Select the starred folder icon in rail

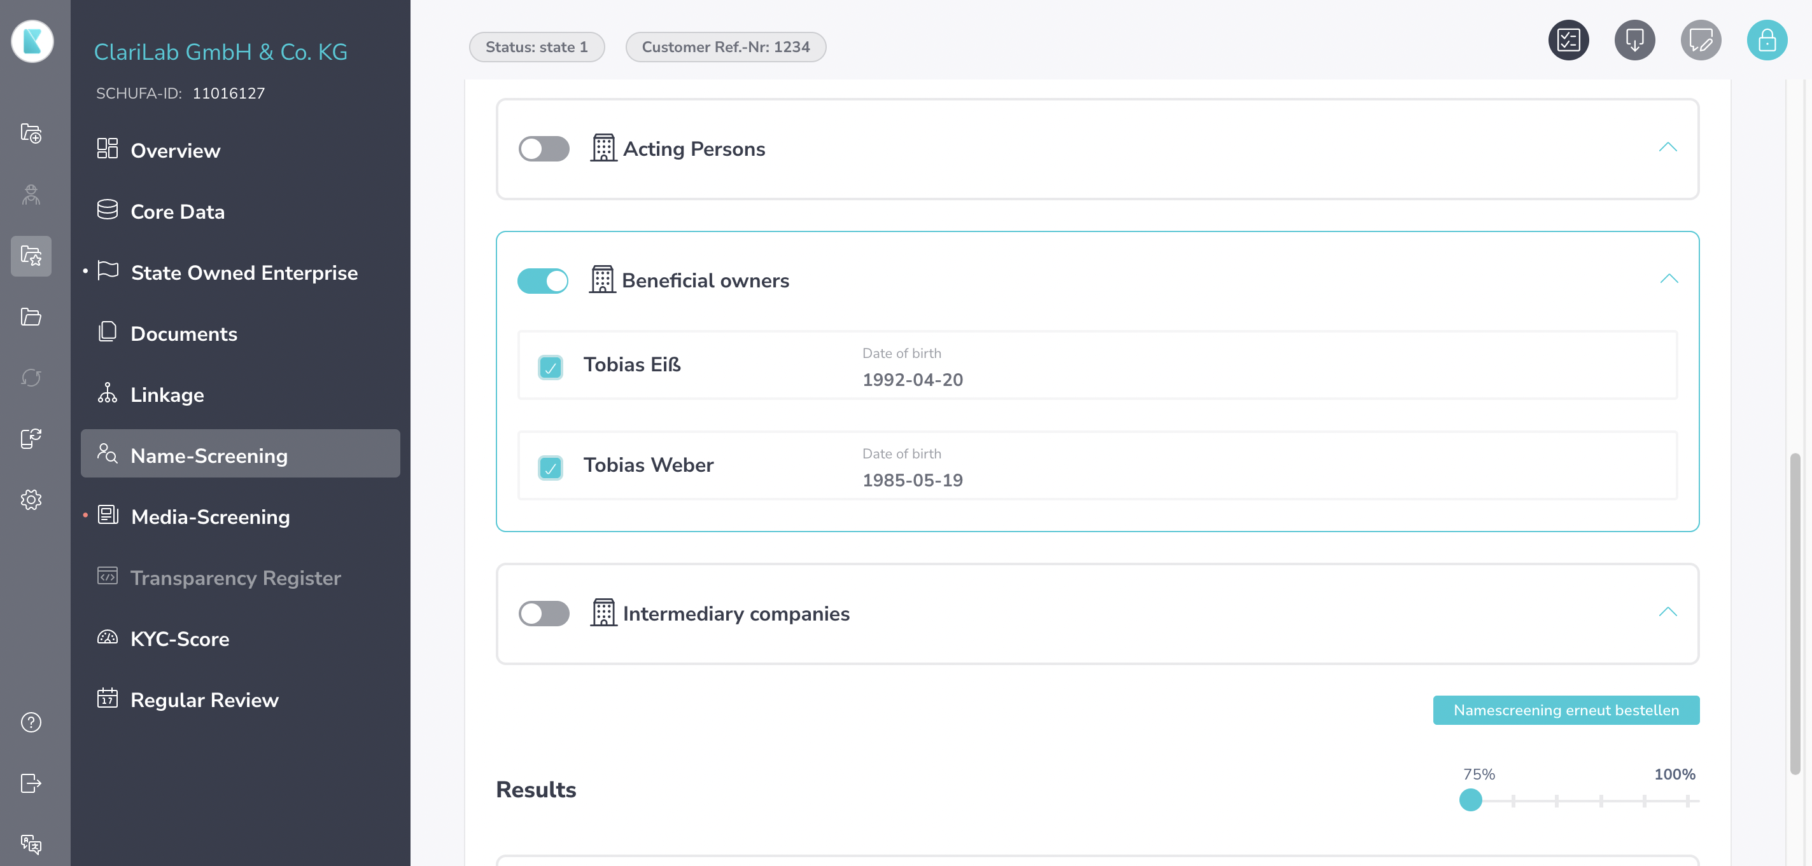[x=31, y=255]
